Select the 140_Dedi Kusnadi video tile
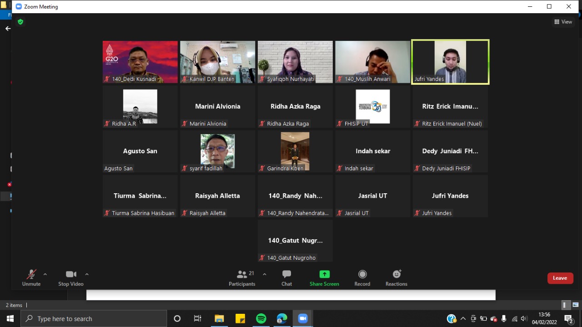This screenshot has height=327, width=582. click(140, 62)
